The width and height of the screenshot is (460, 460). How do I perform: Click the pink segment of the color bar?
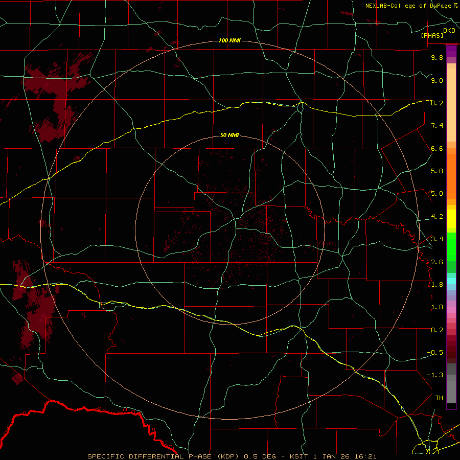point(451,310)
